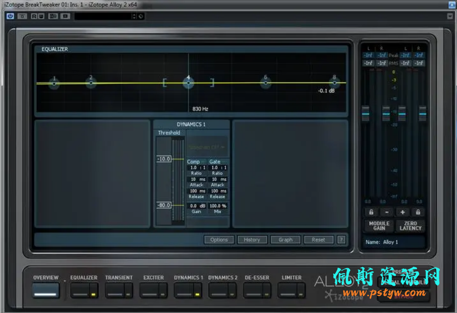Open the Equalizer module button
This screenshot has width=457, height=313.
point(80,290)
